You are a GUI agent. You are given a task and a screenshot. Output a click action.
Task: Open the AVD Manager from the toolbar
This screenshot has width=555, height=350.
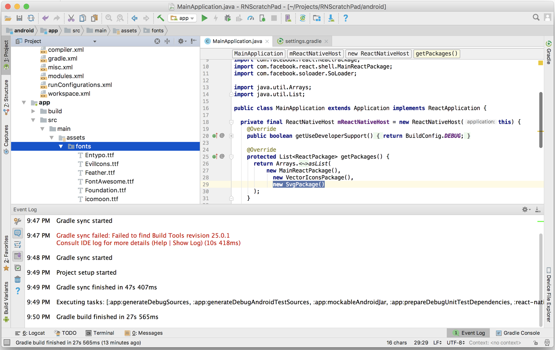tap(288, 18)
